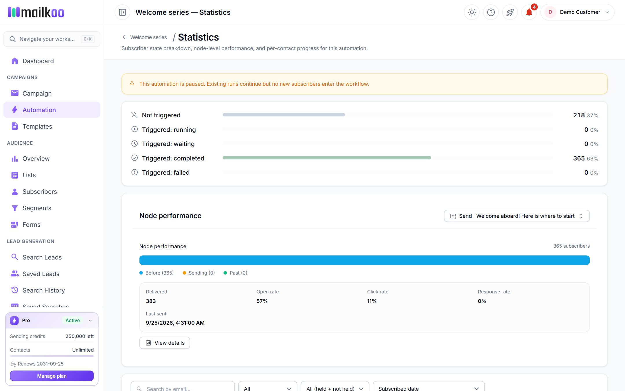Open Segments page
The image size is (625, 391).
point(52,208)
